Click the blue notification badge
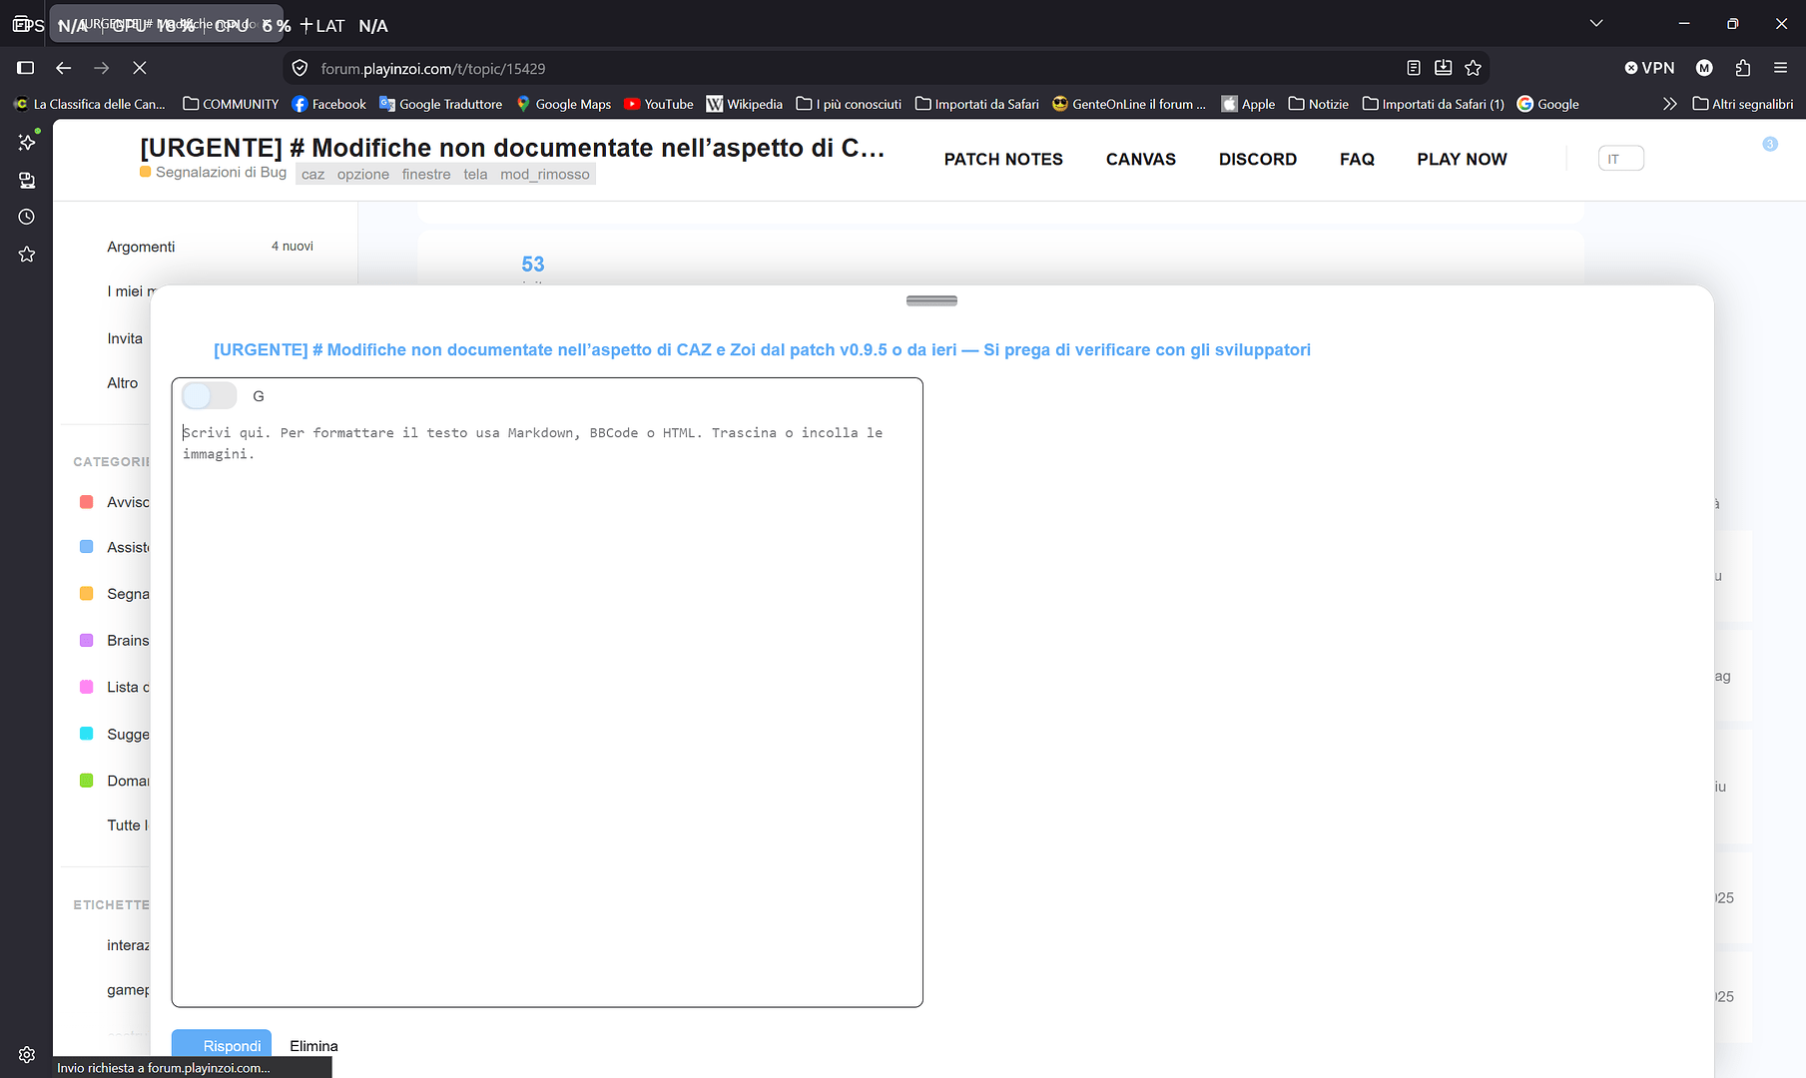Viewport: 1806px width, 1078px height. (x=1770, y=144)
